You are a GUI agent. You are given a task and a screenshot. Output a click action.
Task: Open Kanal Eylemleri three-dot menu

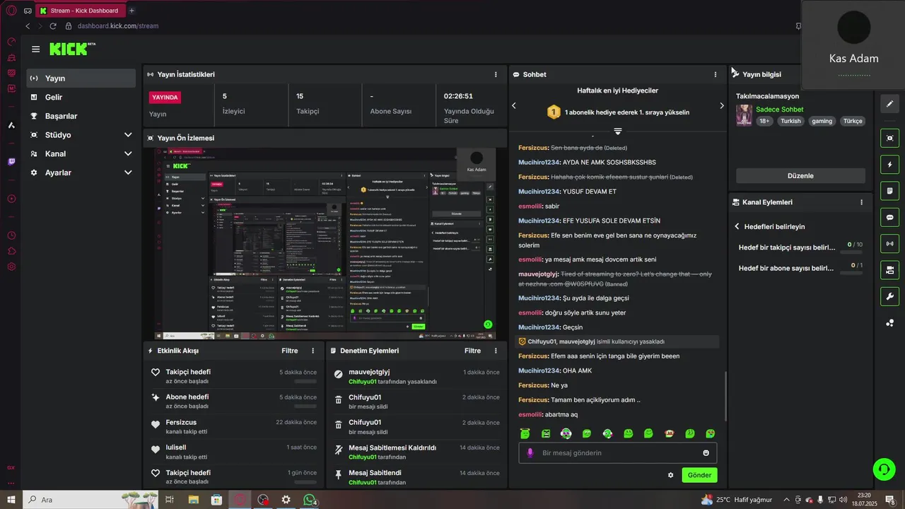(x=861, y=202)
